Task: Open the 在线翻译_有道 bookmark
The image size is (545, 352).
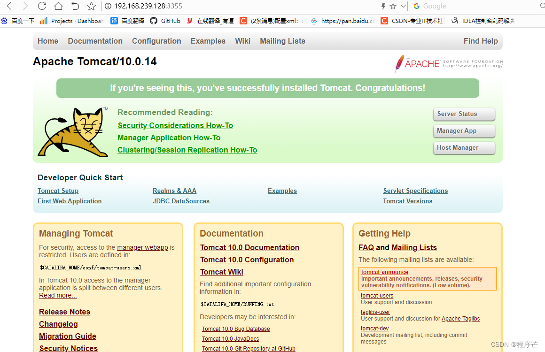Action: click(x=210, y=21)
